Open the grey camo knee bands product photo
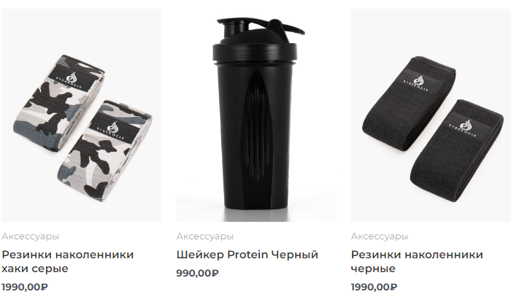This screenshot has width=514, height=305. tap(81, 115)
